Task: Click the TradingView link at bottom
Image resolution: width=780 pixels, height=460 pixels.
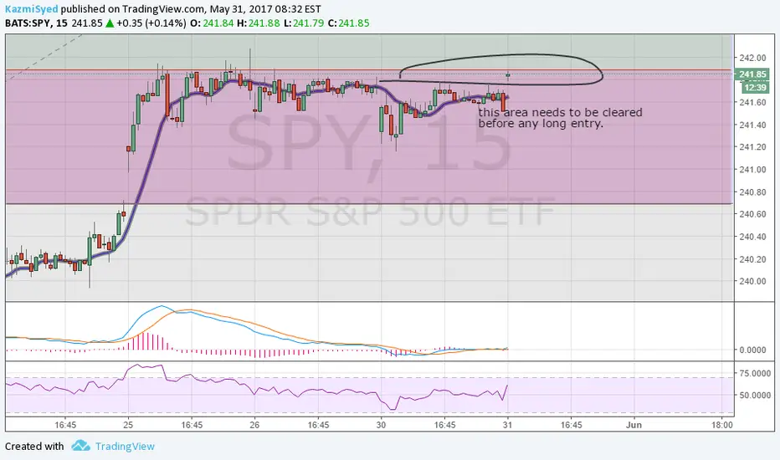Action: (125, 446)
